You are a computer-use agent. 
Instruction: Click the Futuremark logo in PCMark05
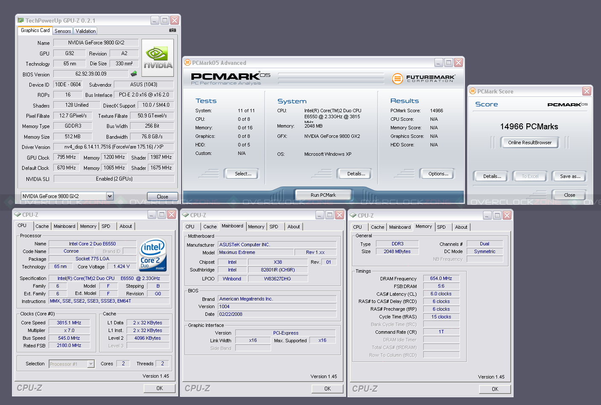click(x=423, y=79)
